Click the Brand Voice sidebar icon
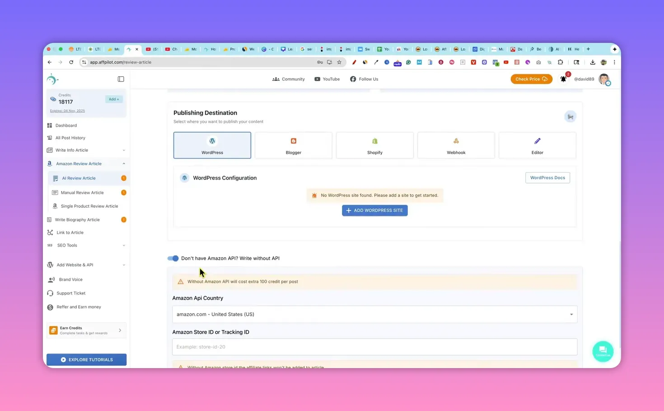This screenshot has width=664, height=411. point(70,279)
